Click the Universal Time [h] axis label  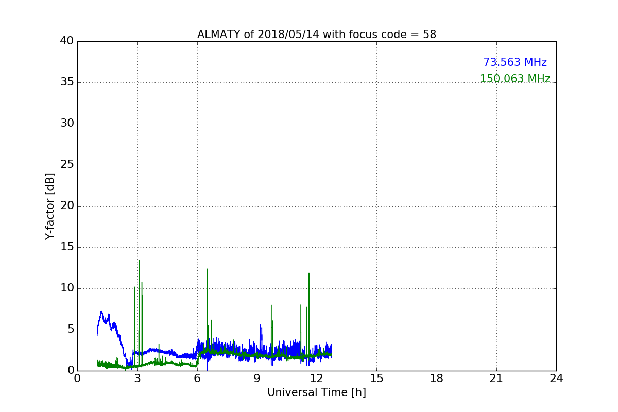pos(317,392)
